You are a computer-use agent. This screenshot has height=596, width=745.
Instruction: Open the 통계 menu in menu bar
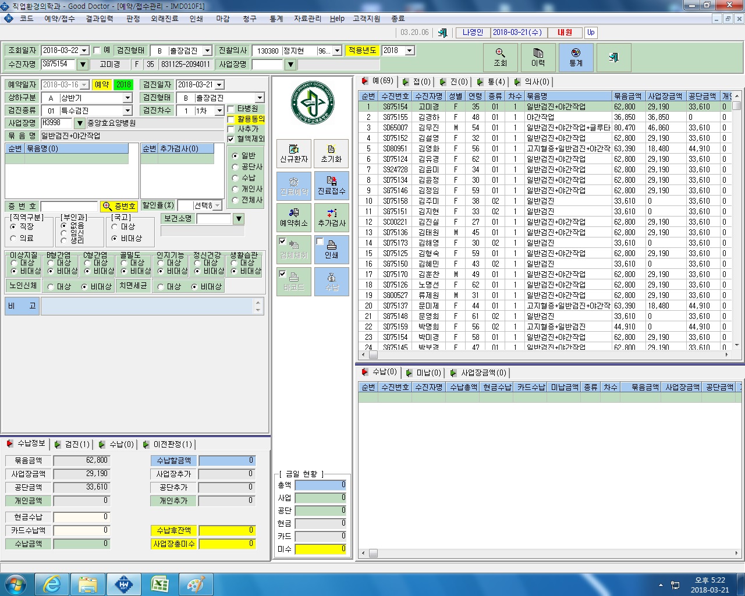click(276, 19)
